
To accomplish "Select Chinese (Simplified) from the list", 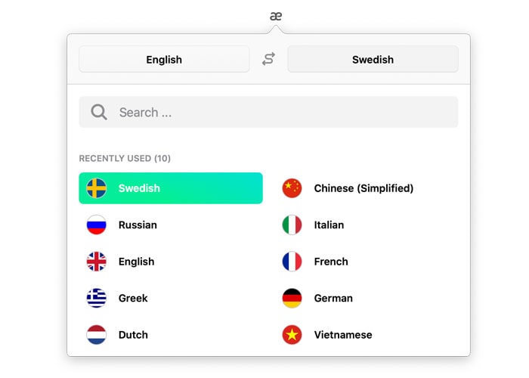I will (363, 188).
